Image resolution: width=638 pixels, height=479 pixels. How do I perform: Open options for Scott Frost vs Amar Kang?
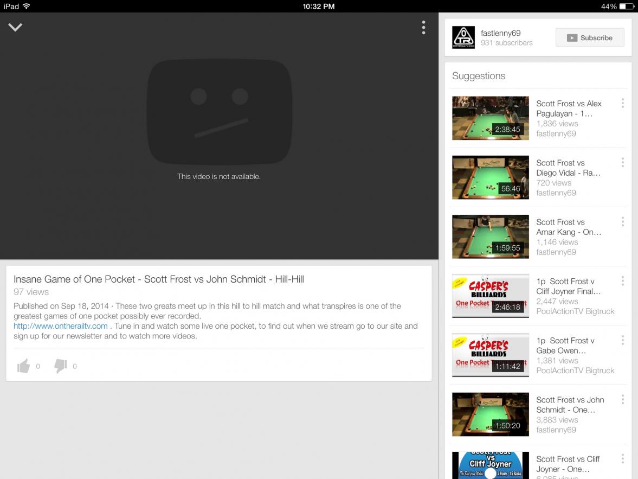coord(622,221)
